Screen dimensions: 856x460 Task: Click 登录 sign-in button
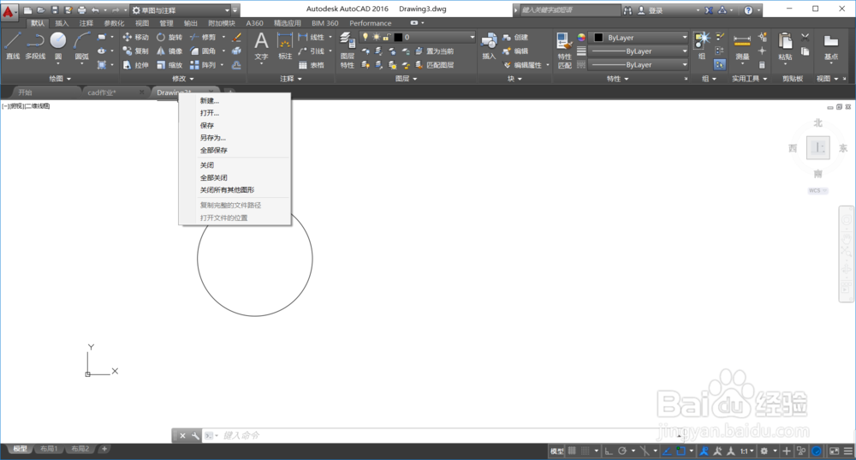point(651,10)
